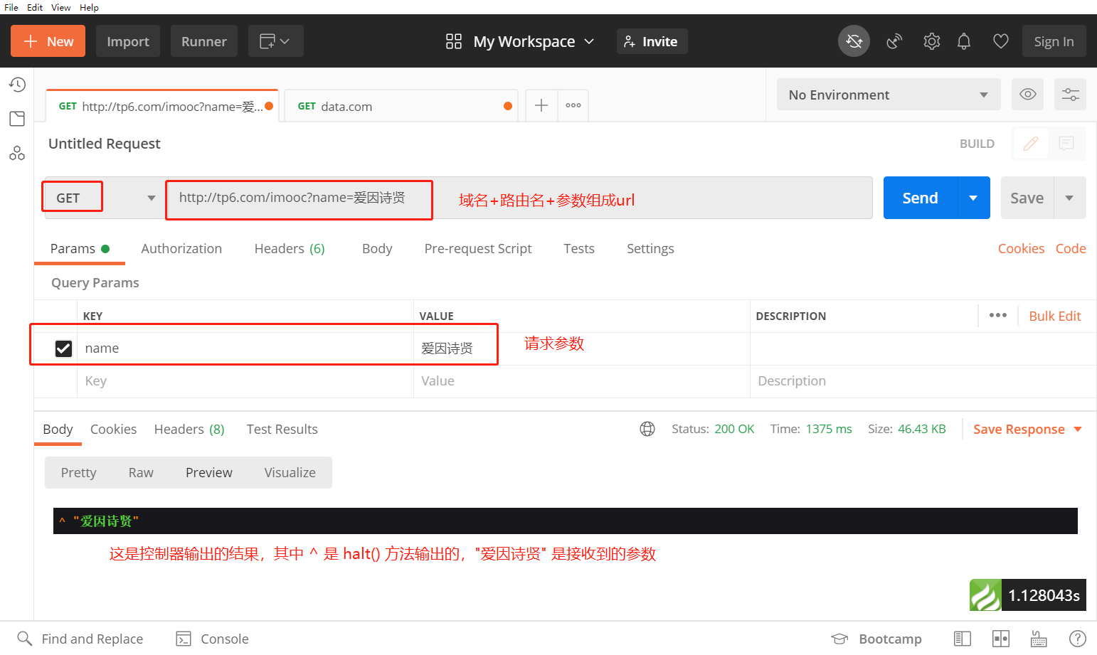Uncheck the name parameter checkbox
This screenshot has width=1097, height=655.
click(63, 348)
